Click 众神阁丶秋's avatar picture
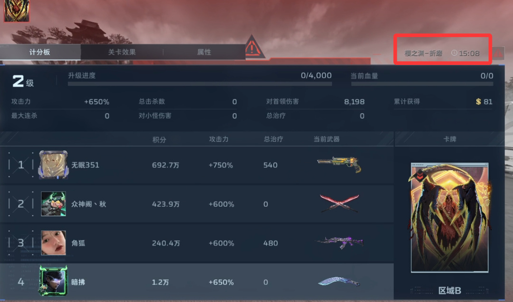Screen dimensions: 513x302 pyautogui.click(x=53, y=204)
